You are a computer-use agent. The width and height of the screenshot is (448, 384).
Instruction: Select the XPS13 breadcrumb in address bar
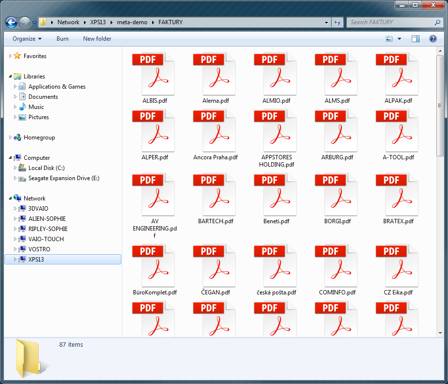pyautogui.click(x=98, y=22)
